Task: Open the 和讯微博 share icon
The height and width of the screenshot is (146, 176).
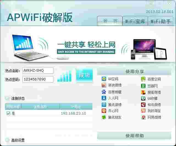Action: (143, 105)
